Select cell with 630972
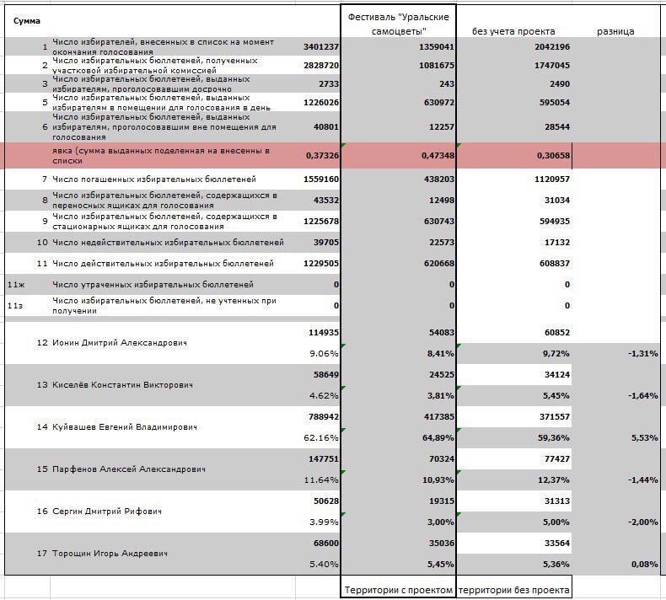Viewport: 666px width, 600px height. tap(439, 102)
